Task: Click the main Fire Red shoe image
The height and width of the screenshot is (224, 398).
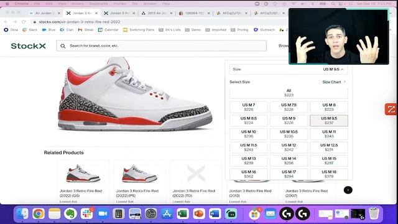Action: [x=136, y=94]
